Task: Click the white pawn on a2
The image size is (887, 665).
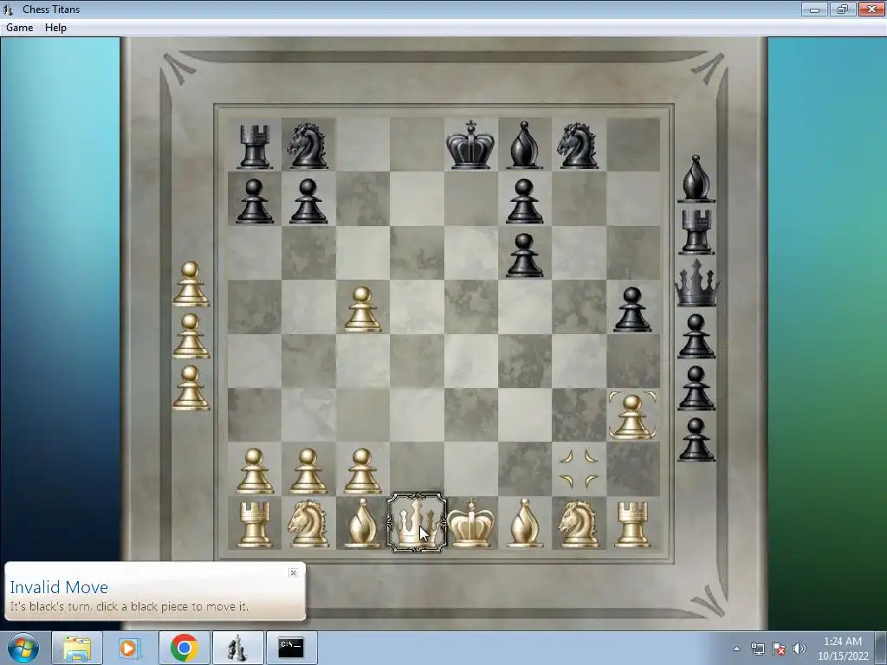Action: [x=254, y=471]
